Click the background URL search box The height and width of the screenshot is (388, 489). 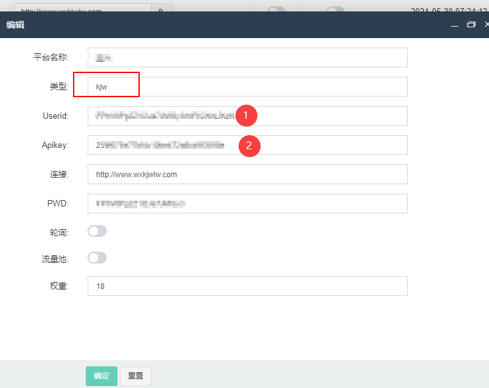pyautogui.click(x=83, y=8)
